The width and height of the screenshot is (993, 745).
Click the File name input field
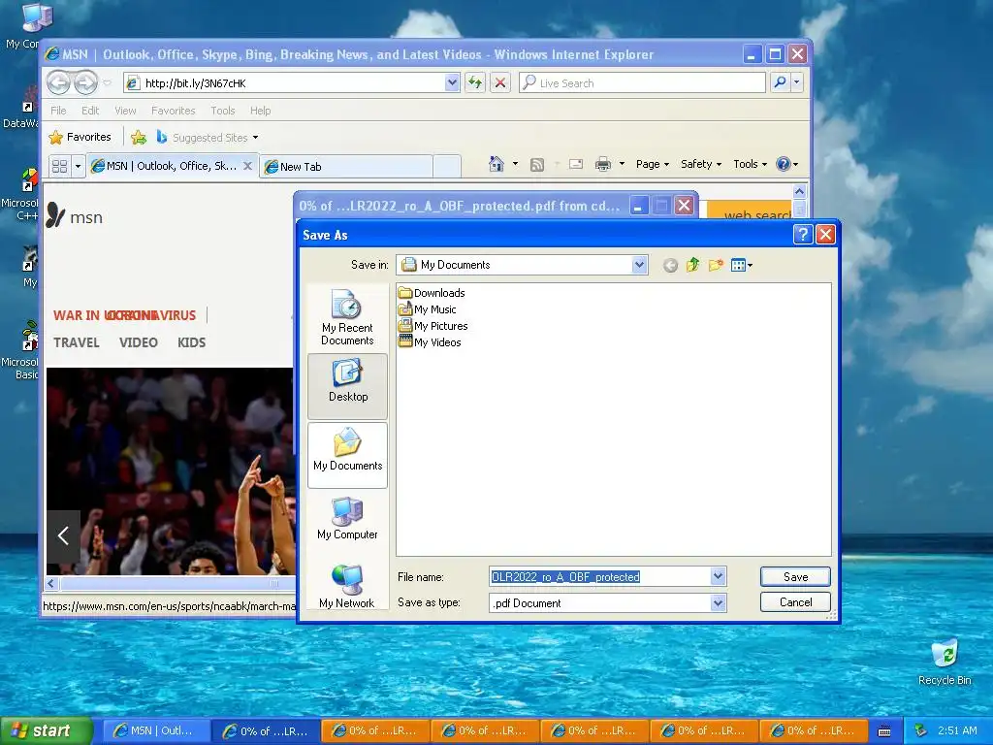600,576
